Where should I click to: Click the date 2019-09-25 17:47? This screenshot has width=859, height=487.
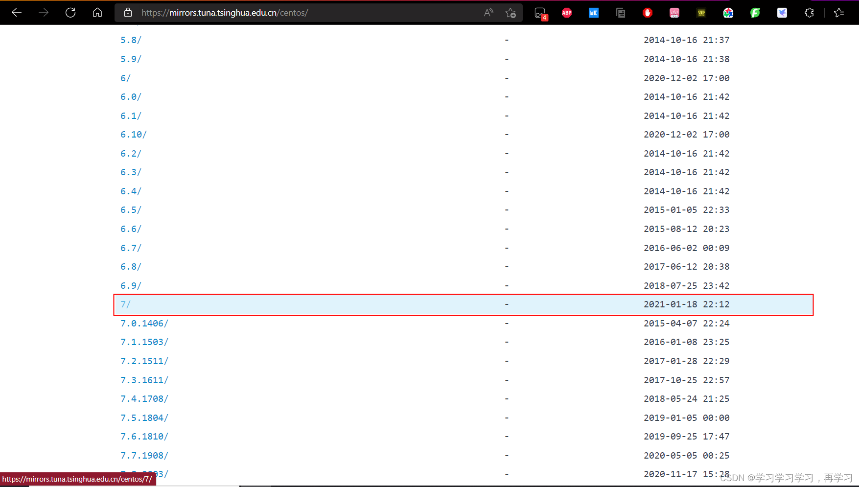click(686, 437)
